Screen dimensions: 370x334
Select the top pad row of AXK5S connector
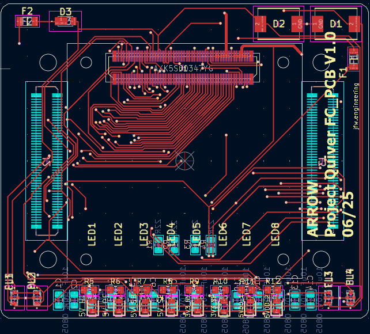pos(183,56)
